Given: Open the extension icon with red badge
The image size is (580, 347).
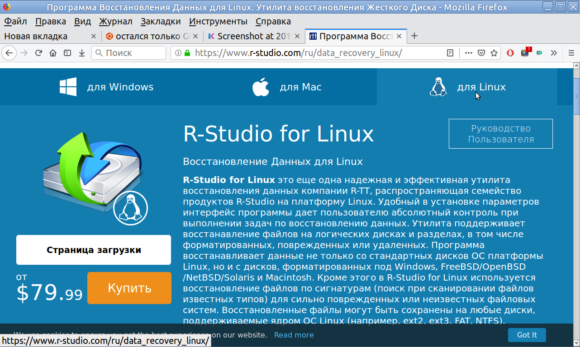Looking at the screenshot, I should tap(525, 52).
